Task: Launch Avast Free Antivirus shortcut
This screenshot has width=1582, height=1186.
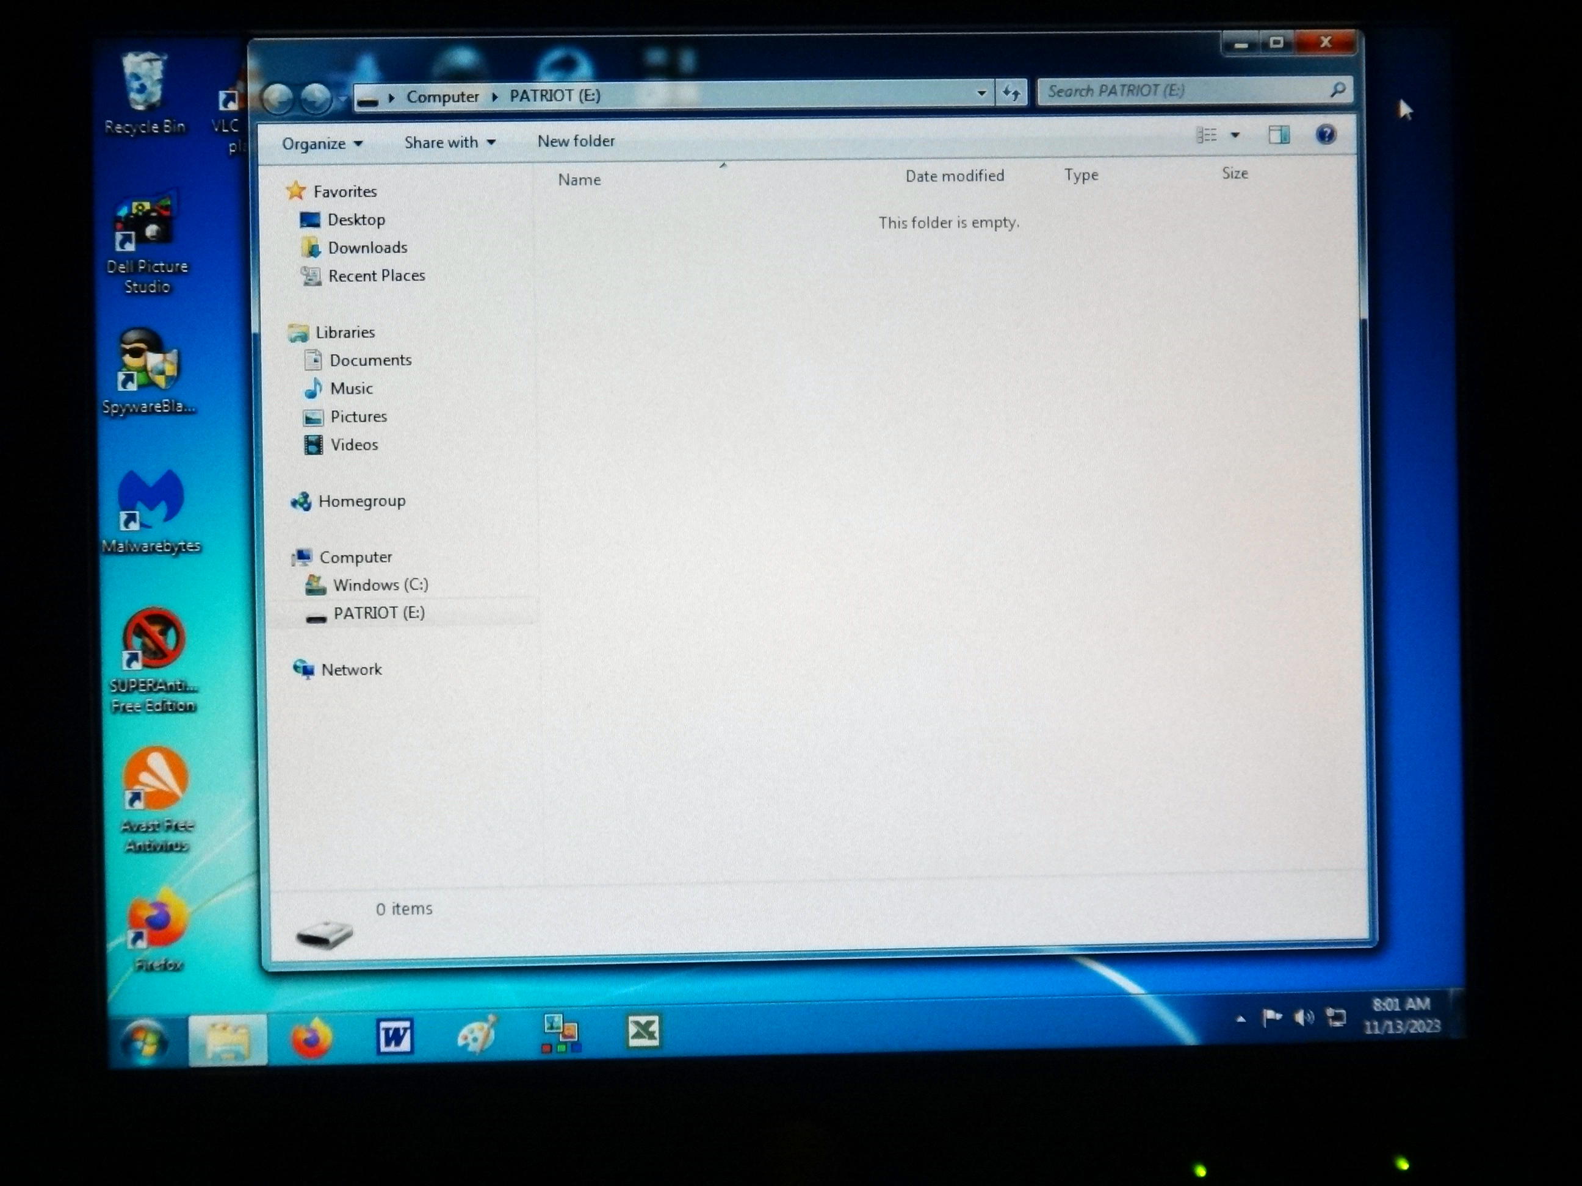Action: [156, 799]
